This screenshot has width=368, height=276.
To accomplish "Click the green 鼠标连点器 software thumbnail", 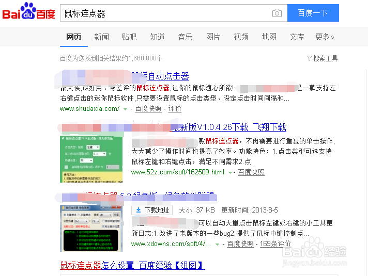I will tap(91, 159).
